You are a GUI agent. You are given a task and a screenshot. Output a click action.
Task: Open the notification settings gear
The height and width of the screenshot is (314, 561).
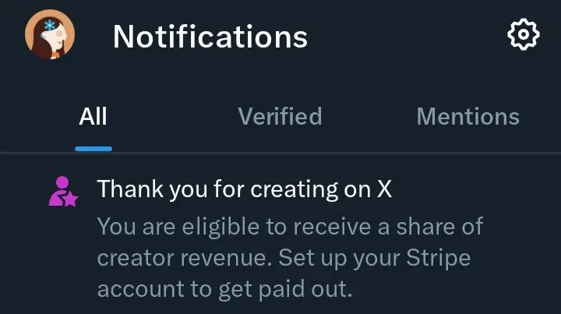pos(524,34)
